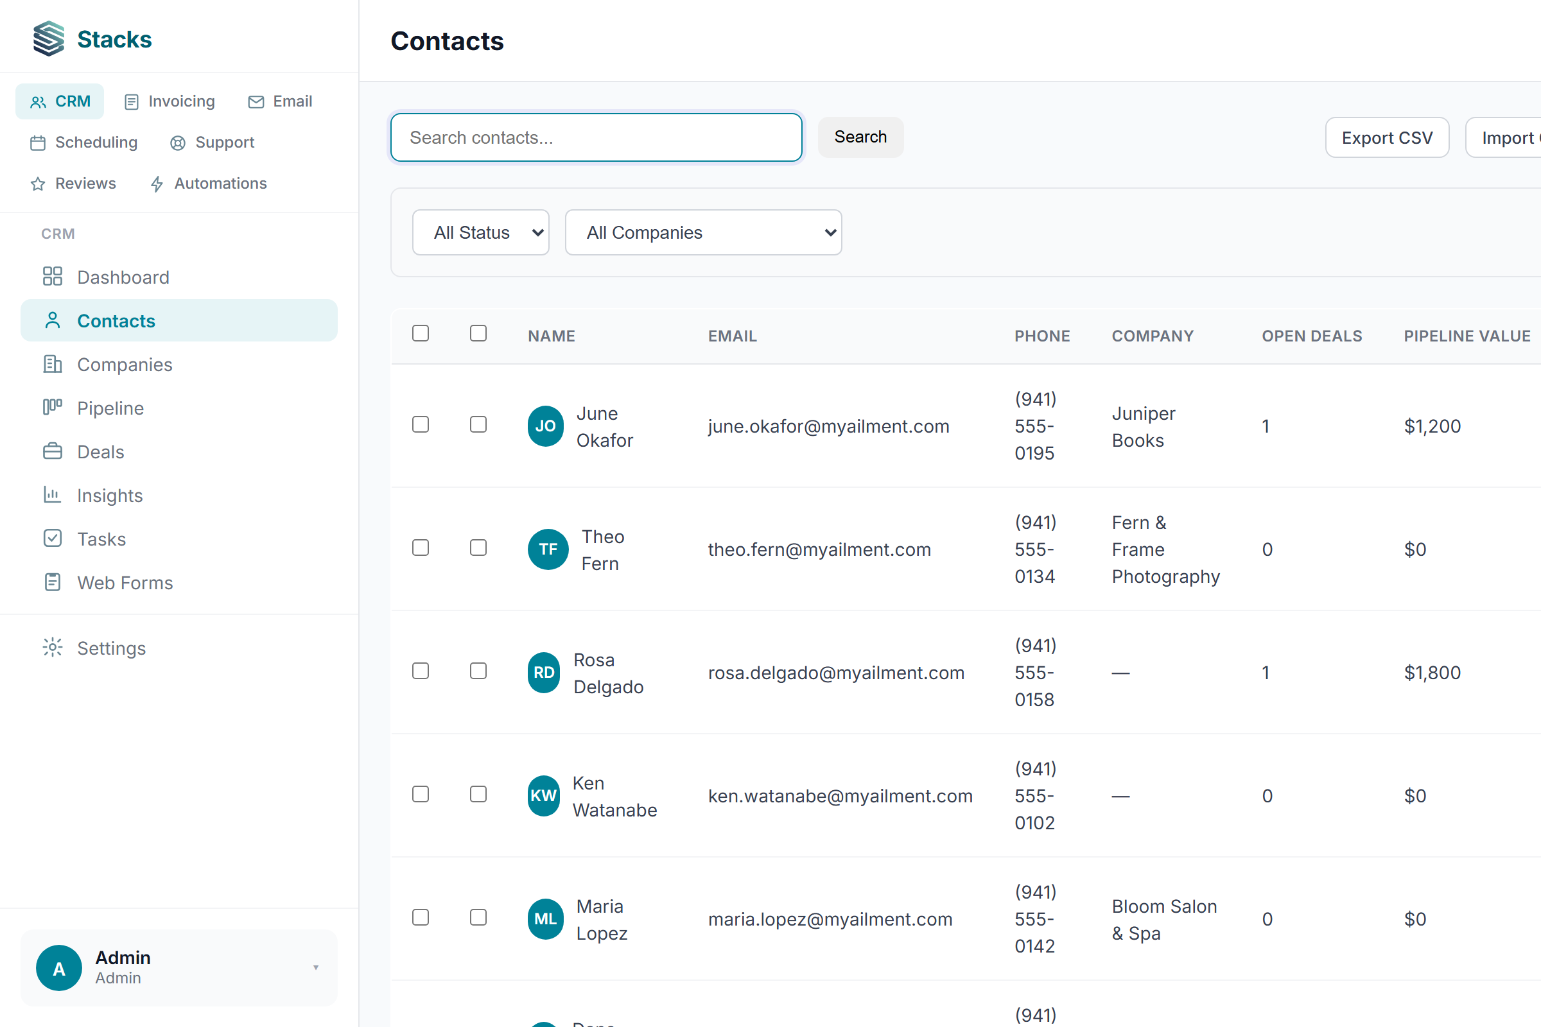Click the Search button
1541x1027 pixels.
coord(860,137)
